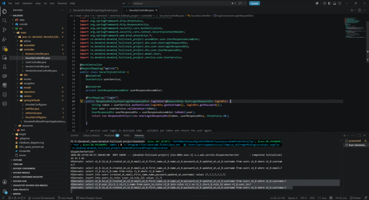
Task: Open the notifications bell in status bar
Action: click(x=365, y=198)
